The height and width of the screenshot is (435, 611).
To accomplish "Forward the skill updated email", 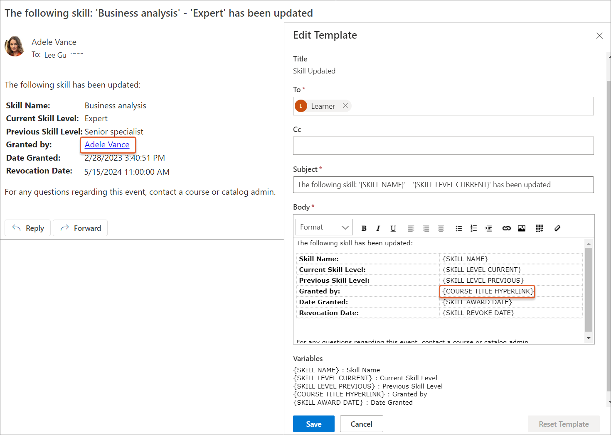I will tap(80, 228).
